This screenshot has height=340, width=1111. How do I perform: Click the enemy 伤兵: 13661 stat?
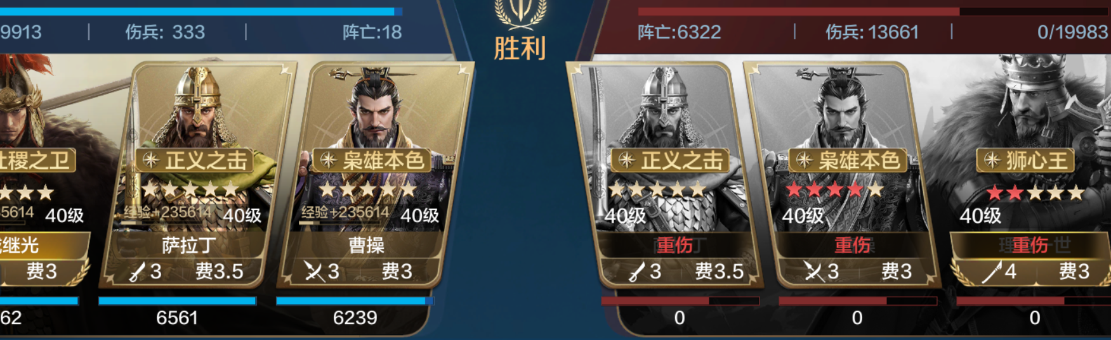(872, 32)
